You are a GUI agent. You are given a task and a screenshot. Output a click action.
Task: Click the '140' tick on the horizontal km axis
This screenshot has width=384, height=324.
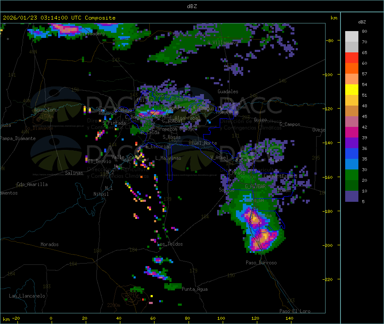[289, 318]
